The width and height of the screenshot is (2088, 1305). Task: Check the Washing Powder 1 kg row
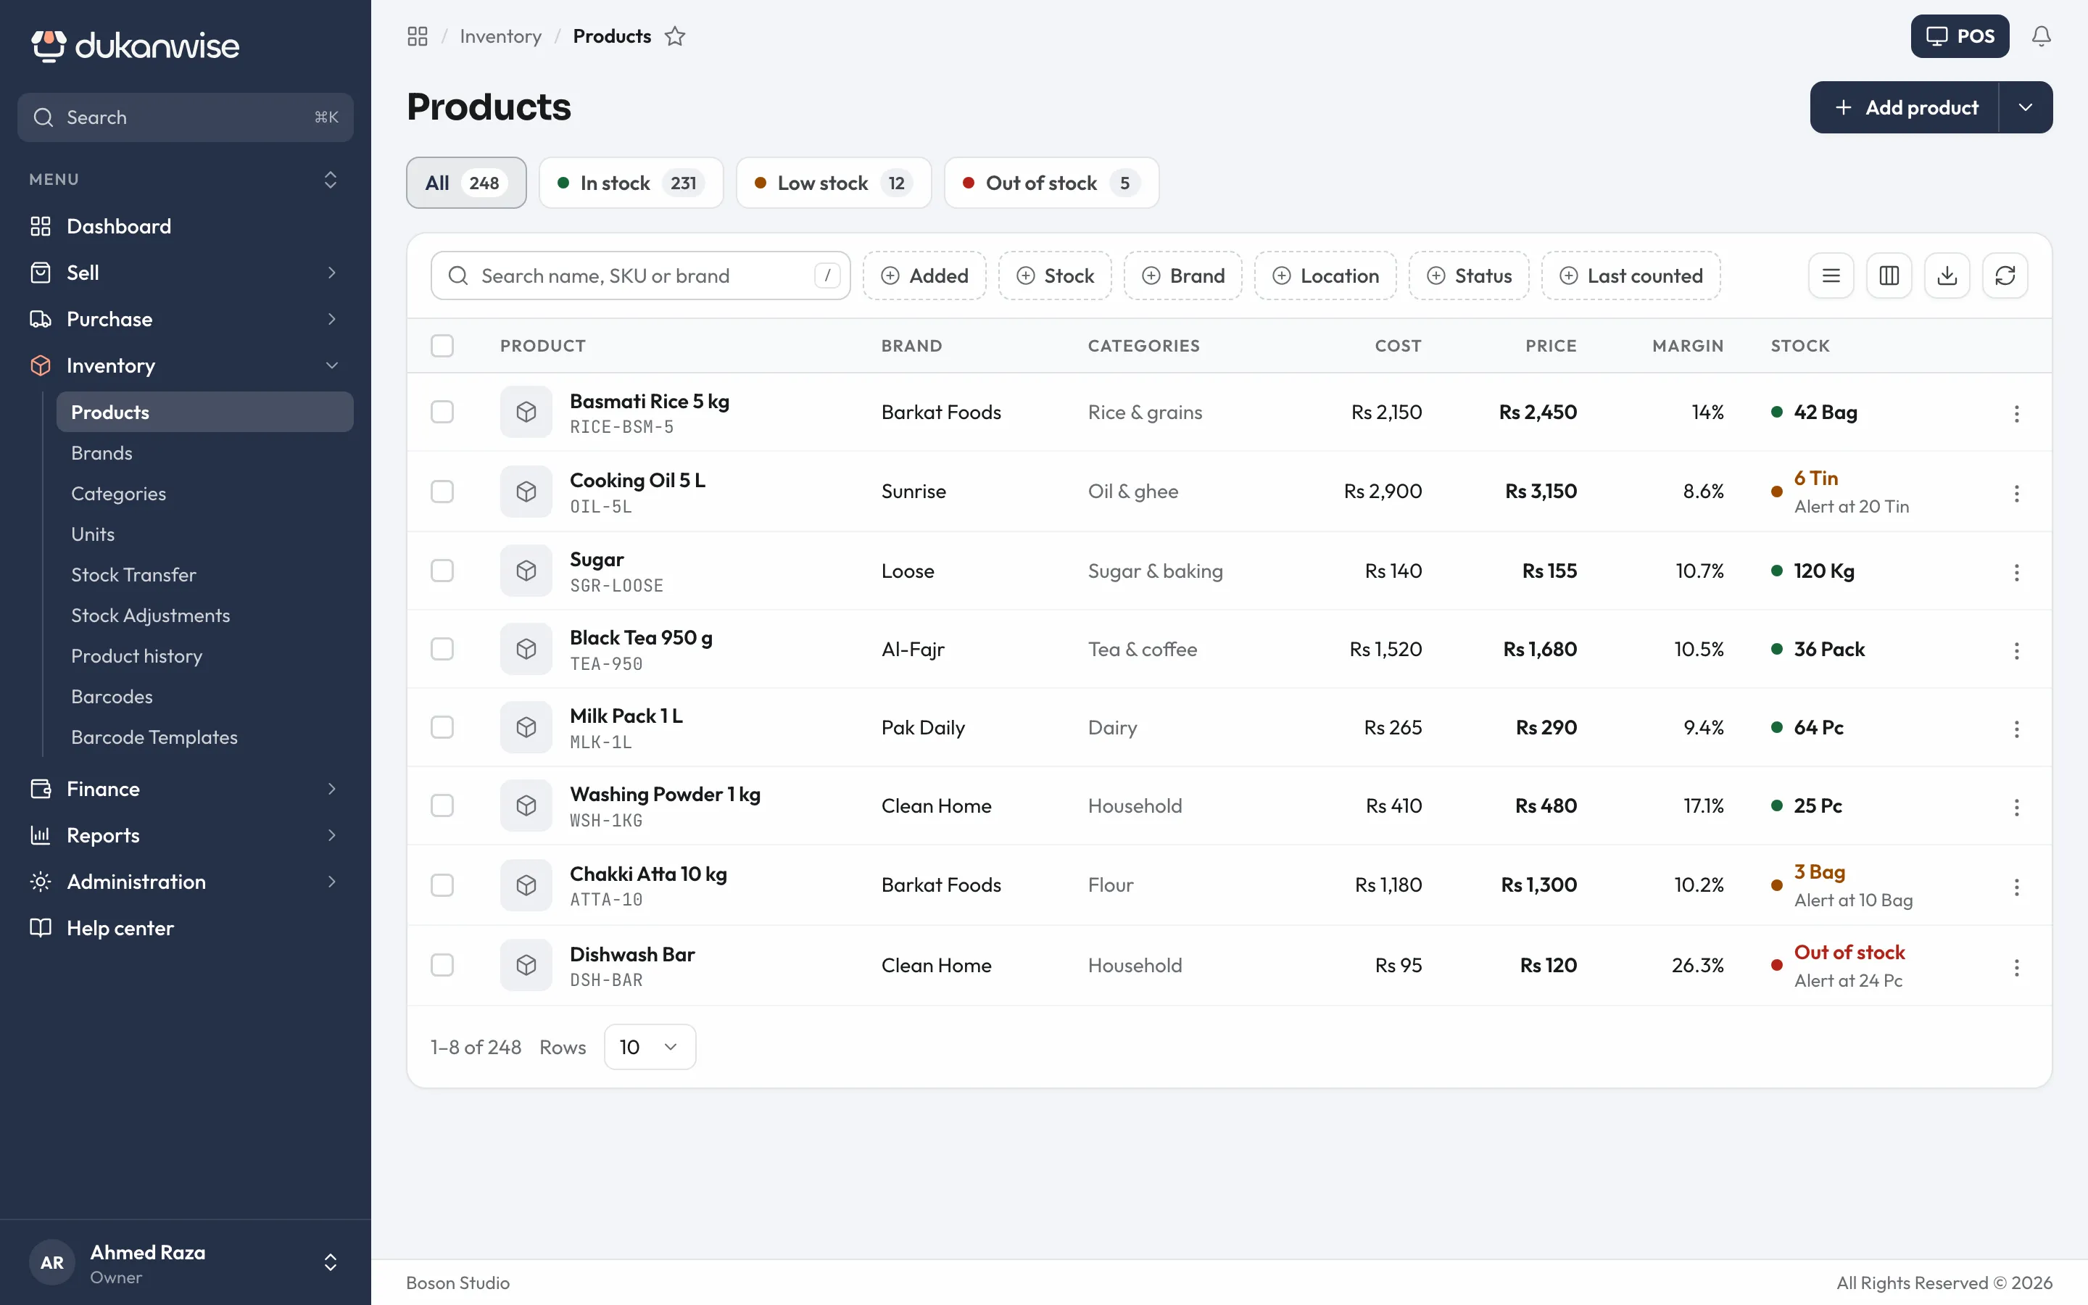coord(443,805)
